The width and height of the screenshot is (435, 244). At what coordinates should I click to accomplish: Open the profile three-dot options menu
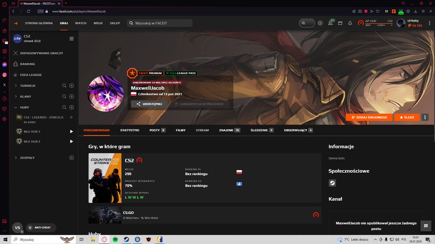(425, 117)
